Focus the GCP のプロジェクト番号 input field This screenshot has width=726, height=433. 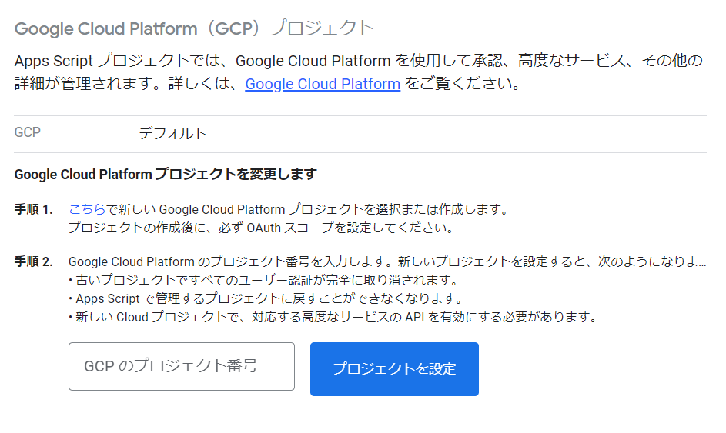point(182,366)
